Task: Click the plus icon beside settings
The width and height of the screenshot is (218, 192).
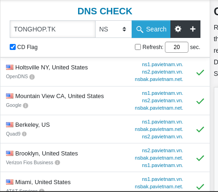Action: click(x=193, y=29)
